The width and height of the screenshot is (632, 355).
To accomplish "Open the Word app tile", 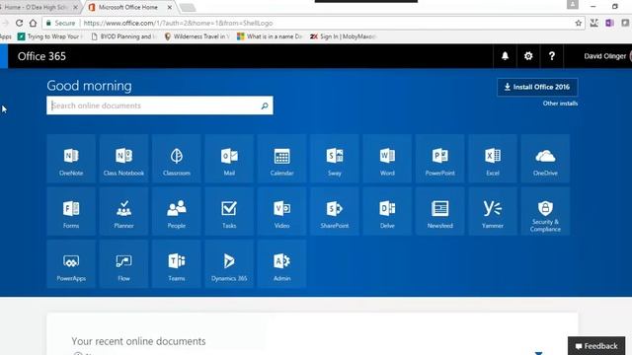I will tap(387, 159).
